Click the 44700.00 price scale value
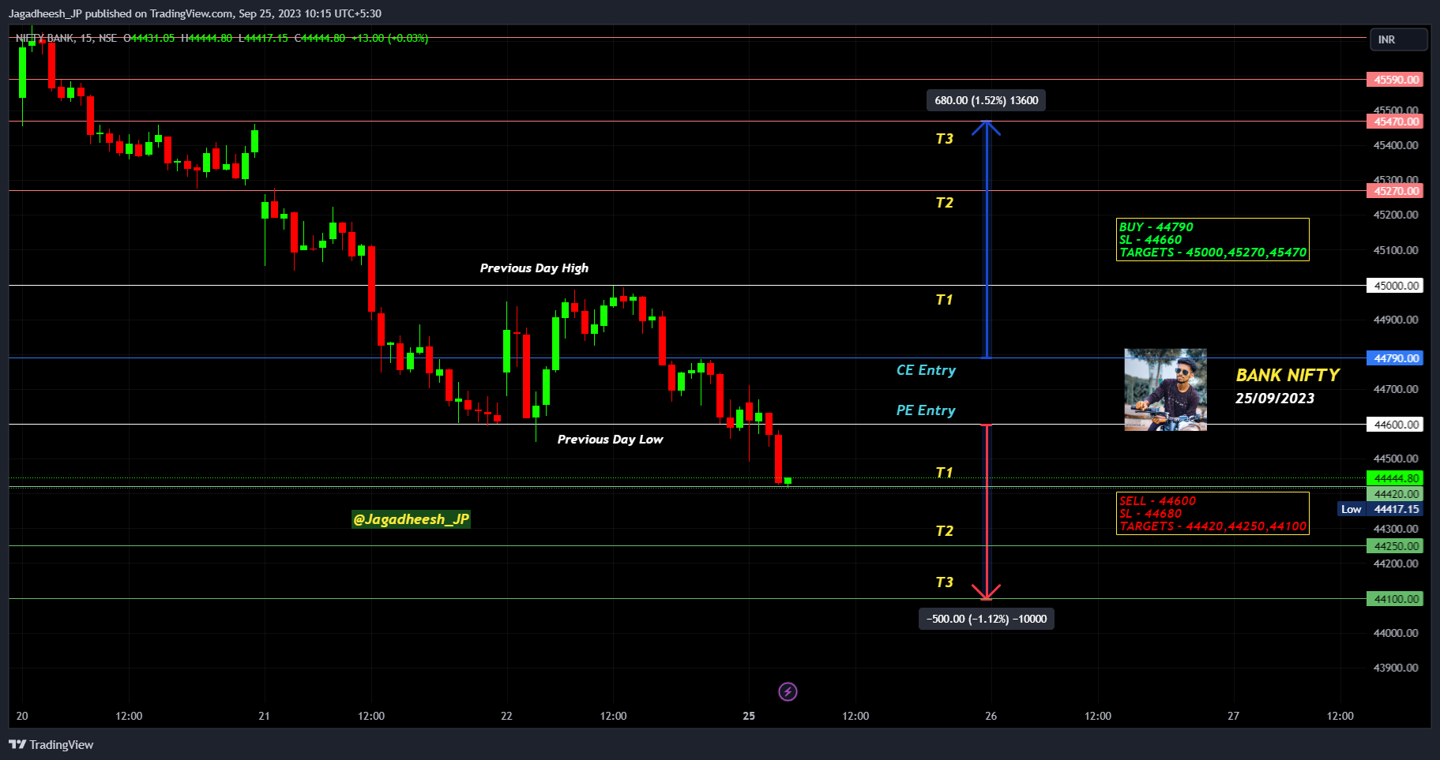 coord(1396,389)
